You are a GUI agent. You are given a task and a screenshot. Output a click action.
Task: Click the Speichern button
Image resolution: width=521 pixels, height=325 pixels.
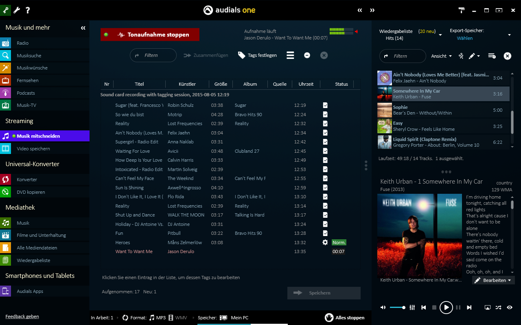pos(324,293)
